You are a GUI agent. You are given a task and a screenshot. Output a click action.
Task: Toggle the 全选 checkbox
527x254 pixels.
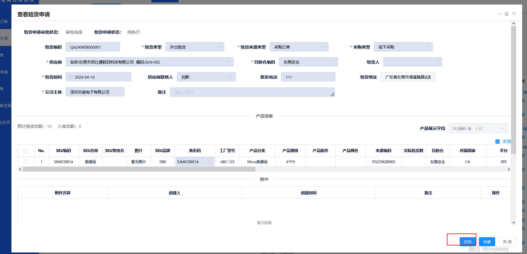coord(498,142)
